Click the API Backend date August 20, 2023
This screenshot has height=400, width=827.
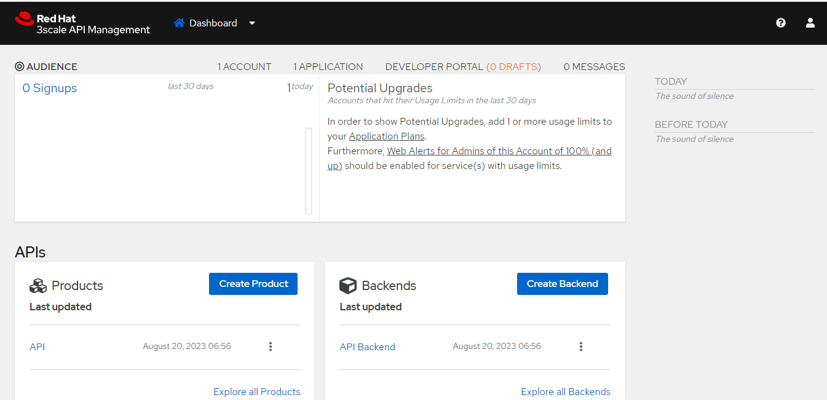(x=497, y=346)
